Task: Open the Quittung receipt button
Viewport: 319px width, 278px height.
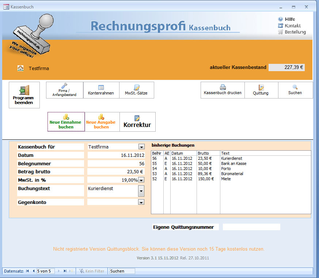Action: [261, 90]
